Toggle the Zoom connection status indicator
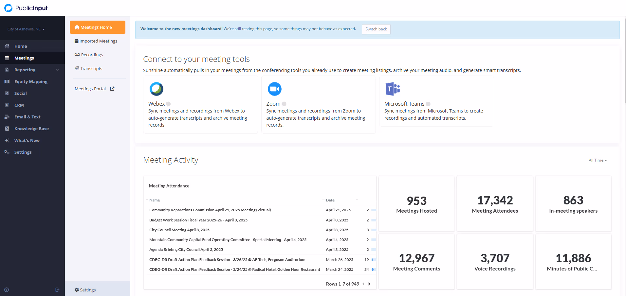The height and width of the screenshot is (296, 626). 284,104
